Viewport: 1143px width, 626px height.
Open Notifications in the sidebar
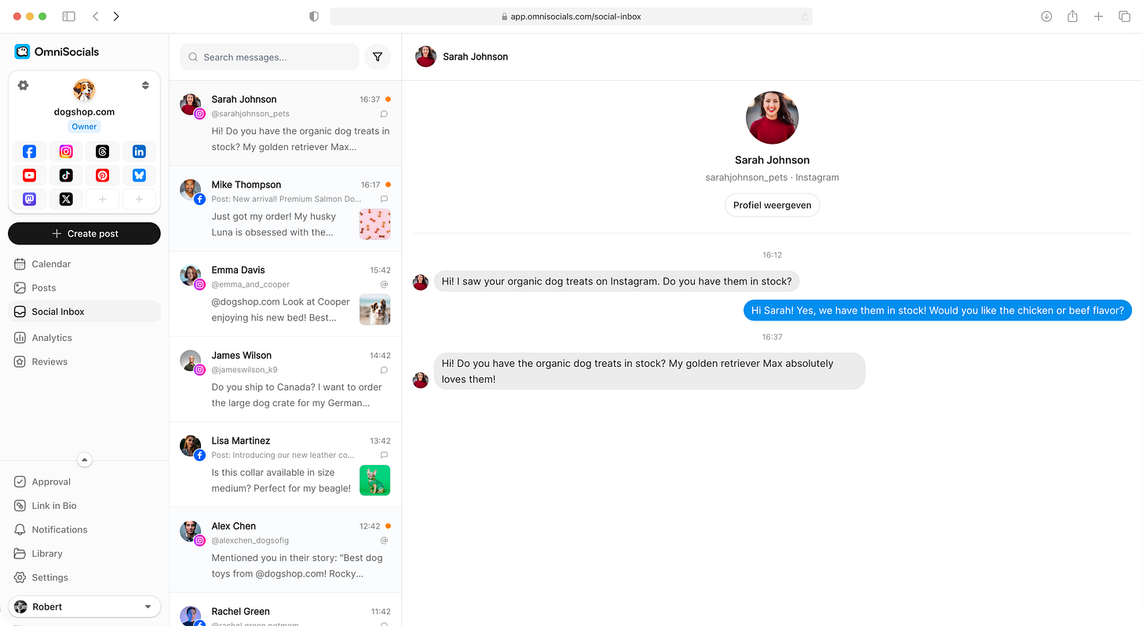click(x=84, y=529)
